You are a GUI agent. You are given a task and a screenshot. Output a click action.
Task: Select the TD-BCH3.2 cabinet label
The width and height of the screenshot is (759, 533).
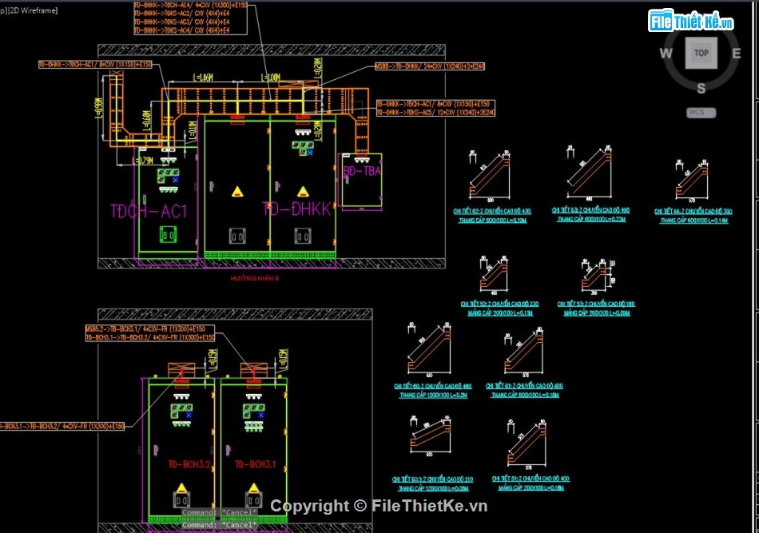click(x=189, y=464)
